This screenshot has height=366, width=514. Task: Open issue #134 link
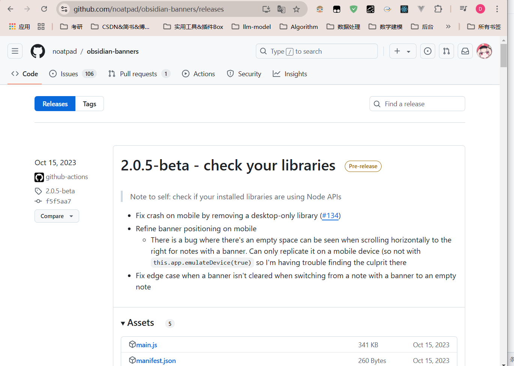tap(330, 215)
